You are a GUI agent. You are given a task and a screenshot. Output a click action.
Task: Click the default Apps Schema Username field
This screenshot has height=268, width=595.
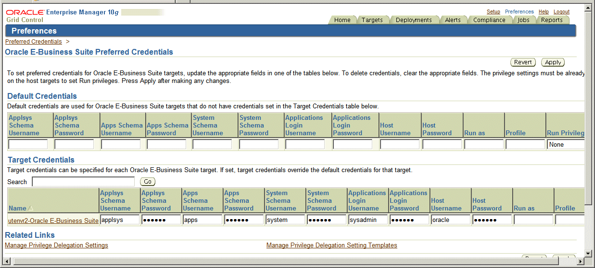tap(121, 144)
